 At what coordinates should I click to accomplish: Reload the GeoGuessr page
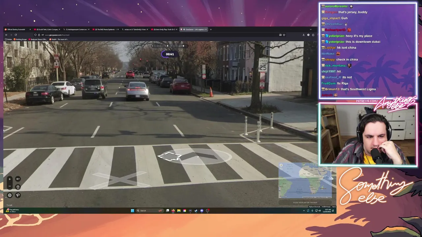point(15,35)
